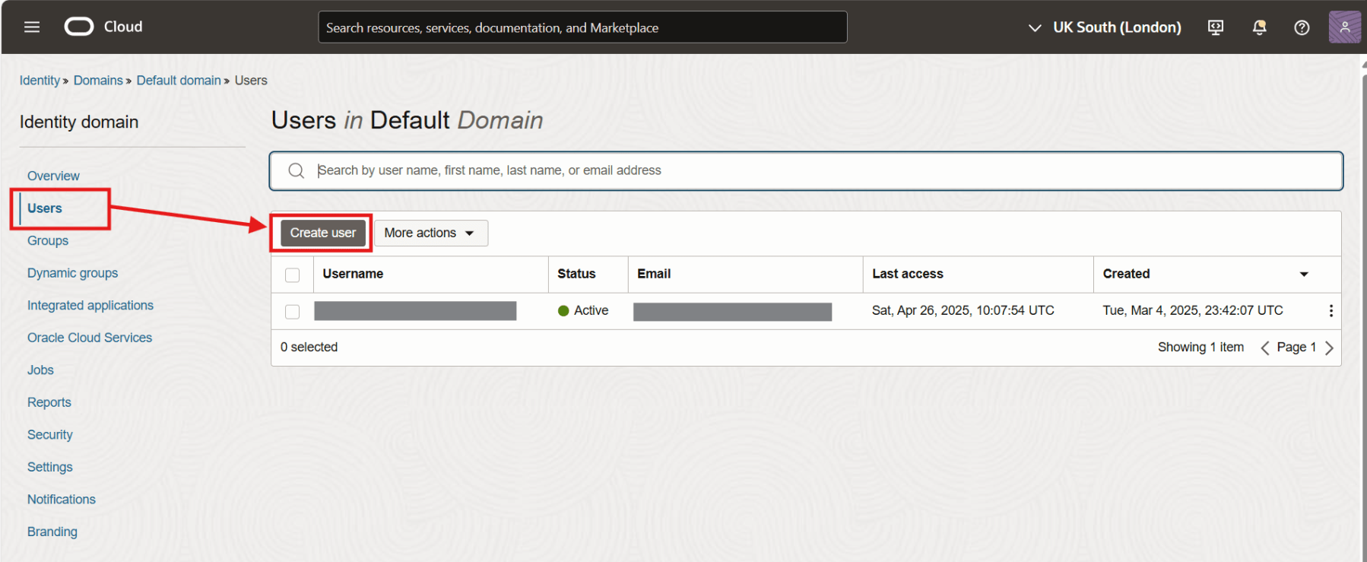Image resolution: width=1367 pixels, height=562 pixels.
Task: Open the UK South (London) region selector
Action: coord(1105,27)
